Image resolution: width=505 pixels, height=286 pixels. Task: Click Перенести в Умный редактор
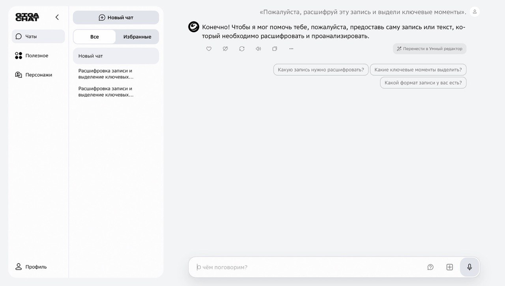pyautogui.click(x=430, y=49)
